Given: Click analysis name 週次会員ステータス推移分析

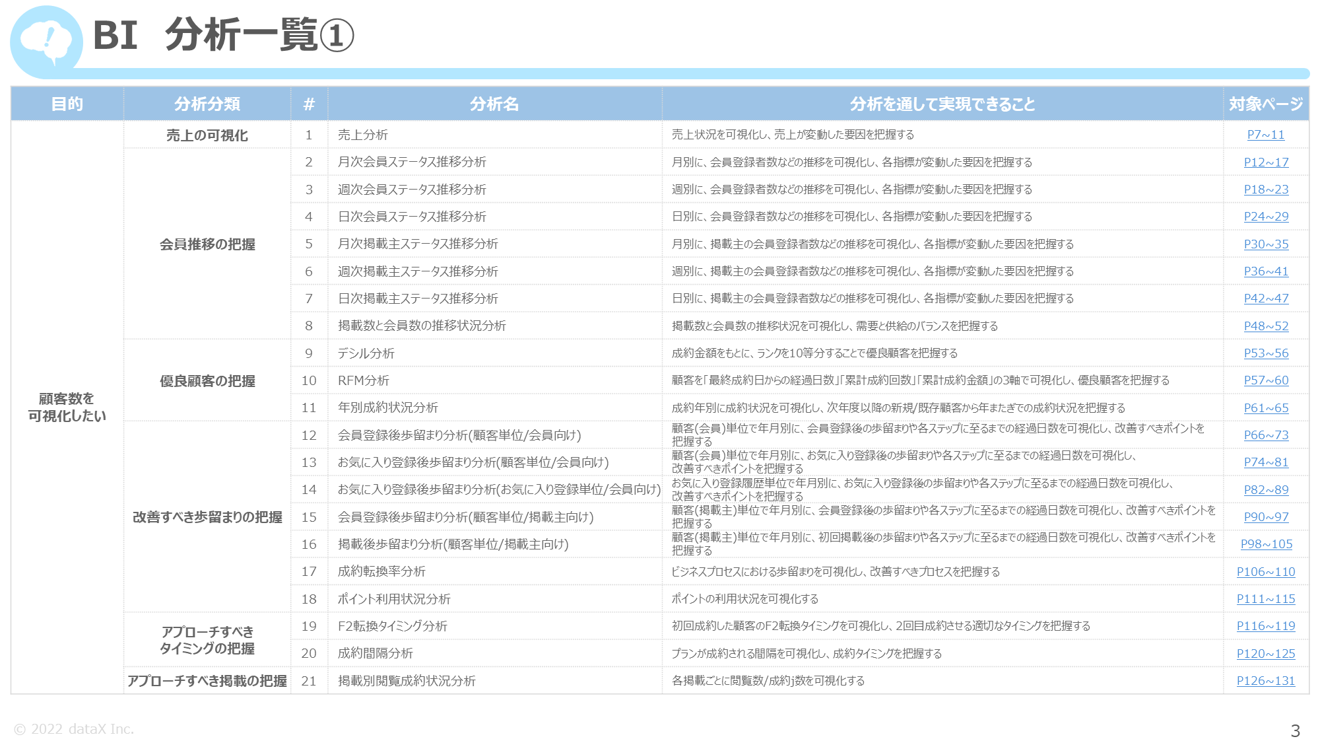Looking at the screenshot, I should 412,190.
